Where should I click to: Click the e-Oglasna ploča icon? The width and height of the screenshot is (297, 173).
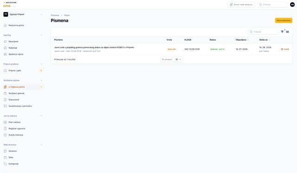[x=5, y=87]
